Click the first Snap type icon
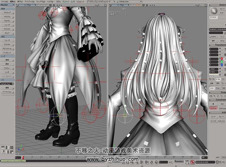Image resolution: width=226 pixels, height=167 pixels. pyautogui.click(x=214, y=96)
